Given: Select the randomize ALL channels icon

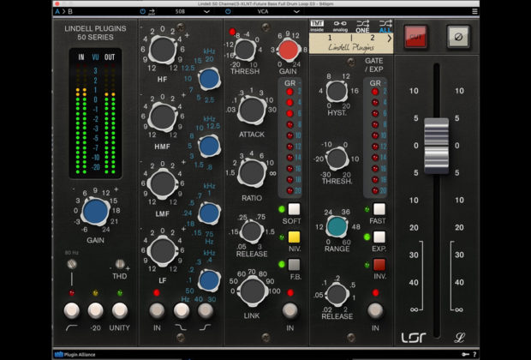Looking at the screenshot, I should [385, 26].
